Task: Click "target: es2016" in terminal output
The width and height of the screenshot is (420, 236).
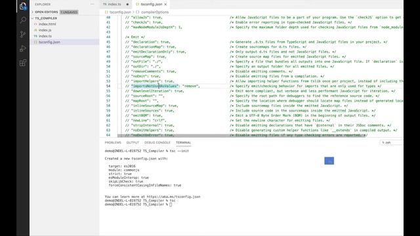Action: (122, 166)
